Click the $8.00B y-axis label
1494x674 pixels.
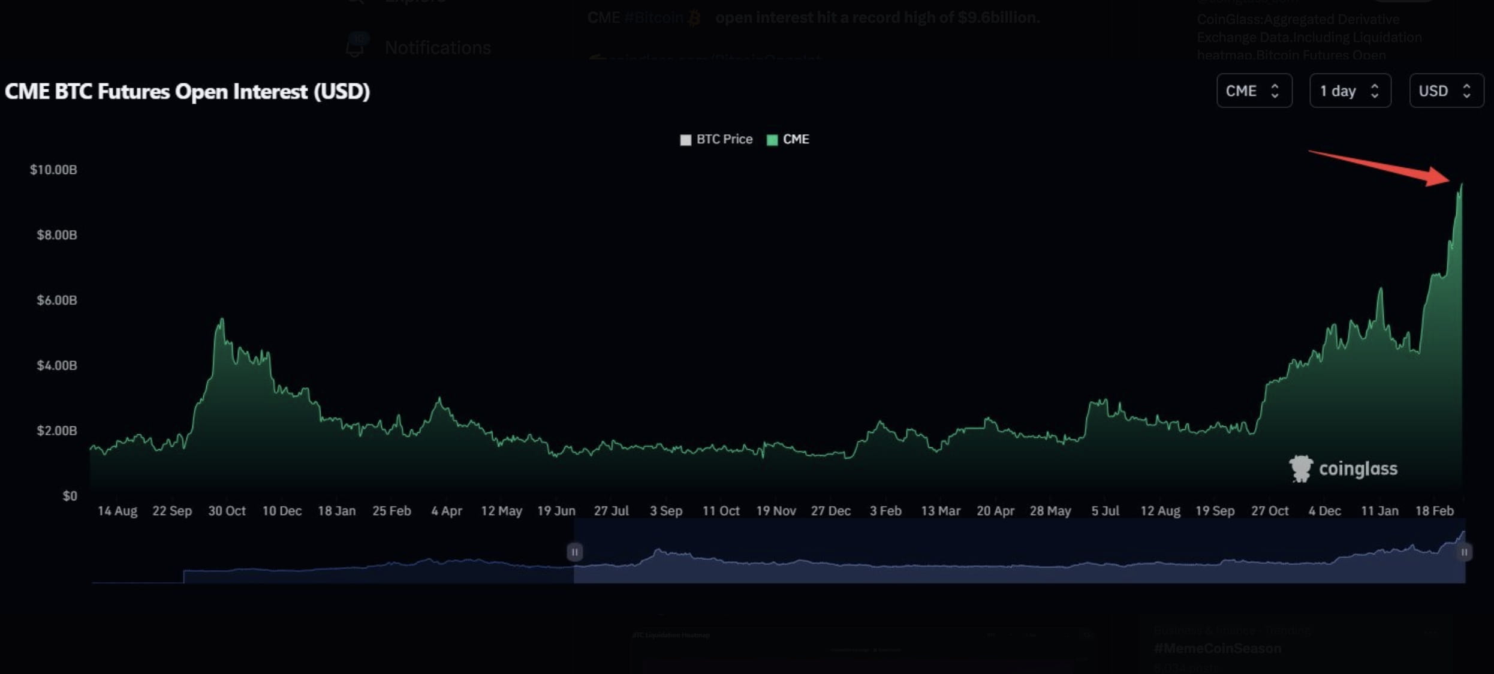[x=57, y=235]
